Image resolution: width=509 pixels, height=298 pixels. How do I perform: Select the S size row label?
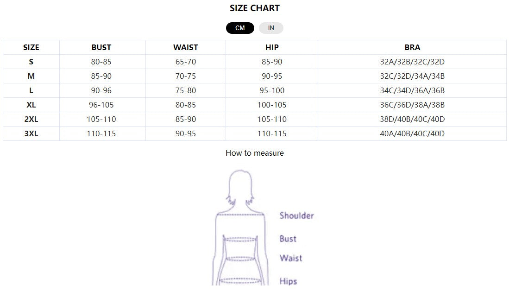point(31,62)
